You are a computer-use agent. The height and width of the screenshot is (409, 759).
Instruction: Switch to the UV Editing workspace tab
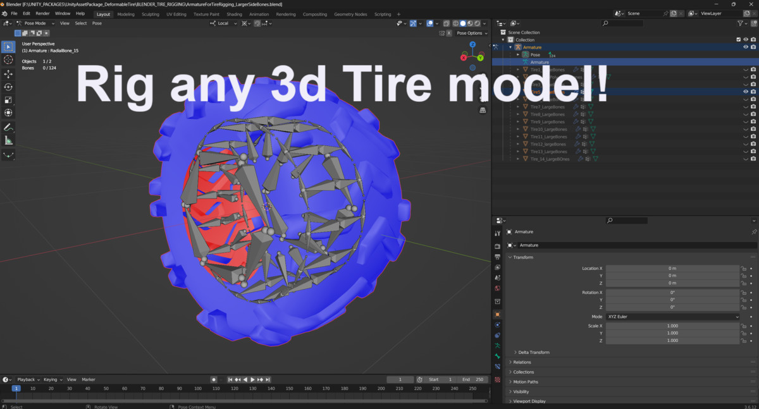pos(176,14)
